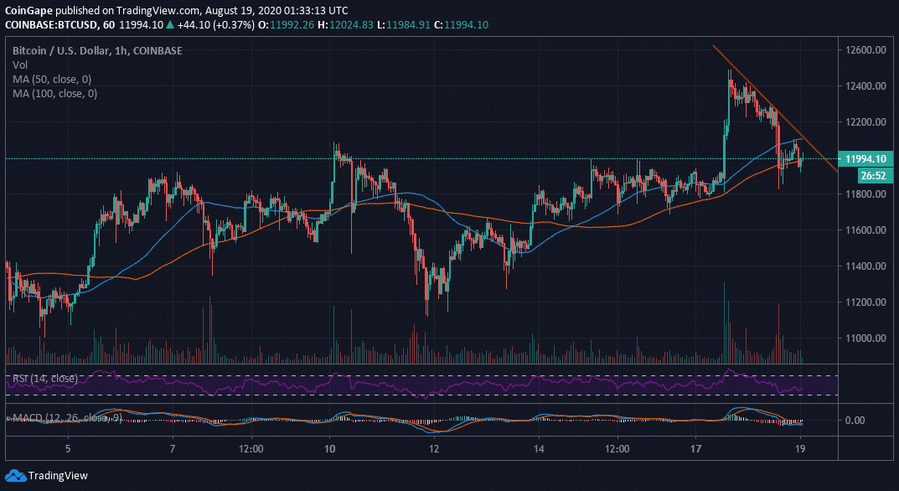Click the 'CoinGape' publisher name

click(27, 11)
